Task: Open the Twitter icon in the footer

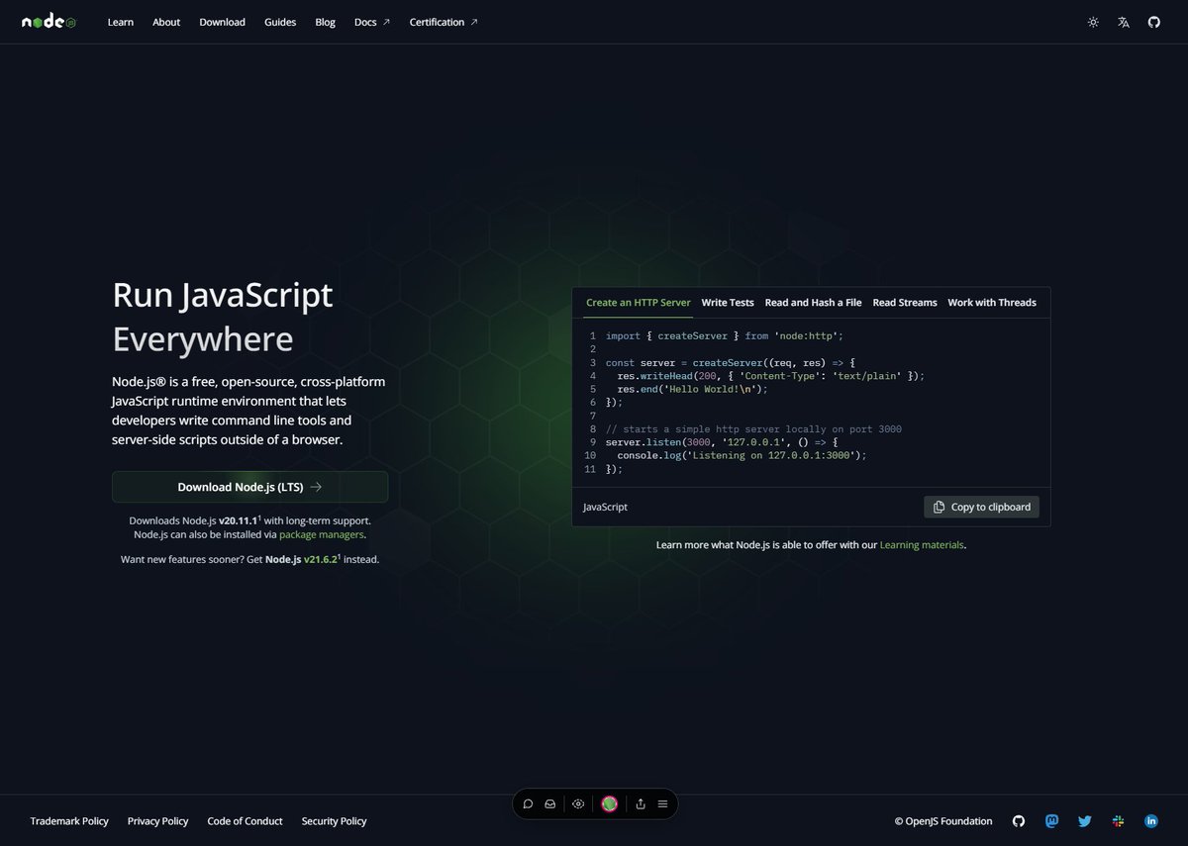Action: pyautogui.click(x=1085, y=821)
